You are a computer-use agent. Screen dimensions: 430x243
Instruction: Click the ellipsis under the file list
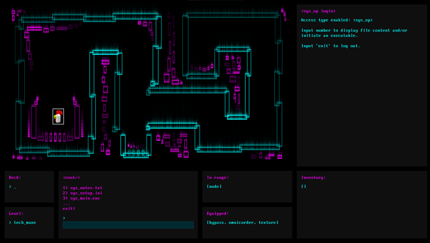point(67,204)
